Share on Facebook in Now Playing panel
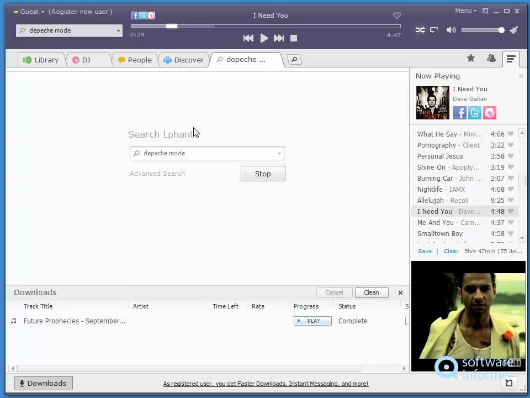This screenshot has height=398, width=530. click(x=460, y=113)
